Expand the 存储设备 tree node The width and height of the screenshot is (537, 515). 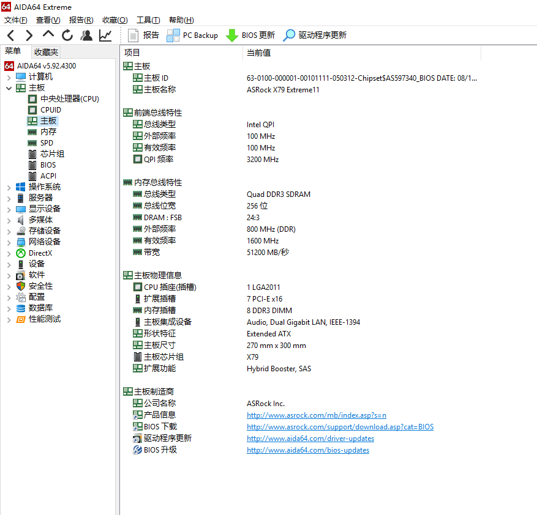pos(9,232)
